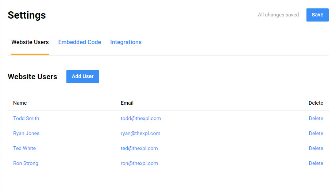336x189 pixels.
Task: Delete the Ryan Jones user
Action: click(x=316, y=134)
